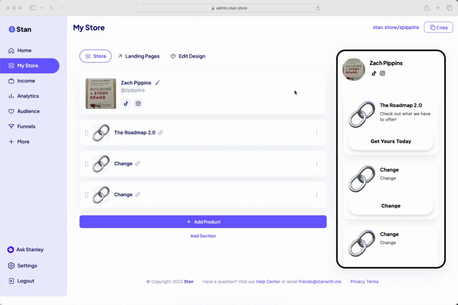
Task: Open the Settings page
Action: click(x=26, y=265)
